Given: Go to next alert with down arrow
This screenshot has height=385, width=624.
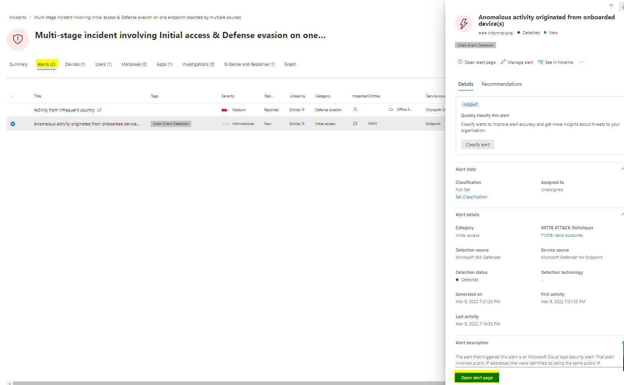Looking at the screenshot, I should tap(622, 6).
